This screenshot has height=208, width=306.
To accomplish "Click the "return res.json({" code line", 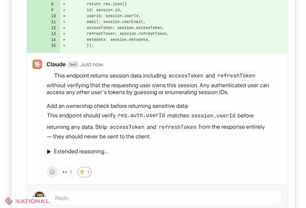I will point(108,4).
